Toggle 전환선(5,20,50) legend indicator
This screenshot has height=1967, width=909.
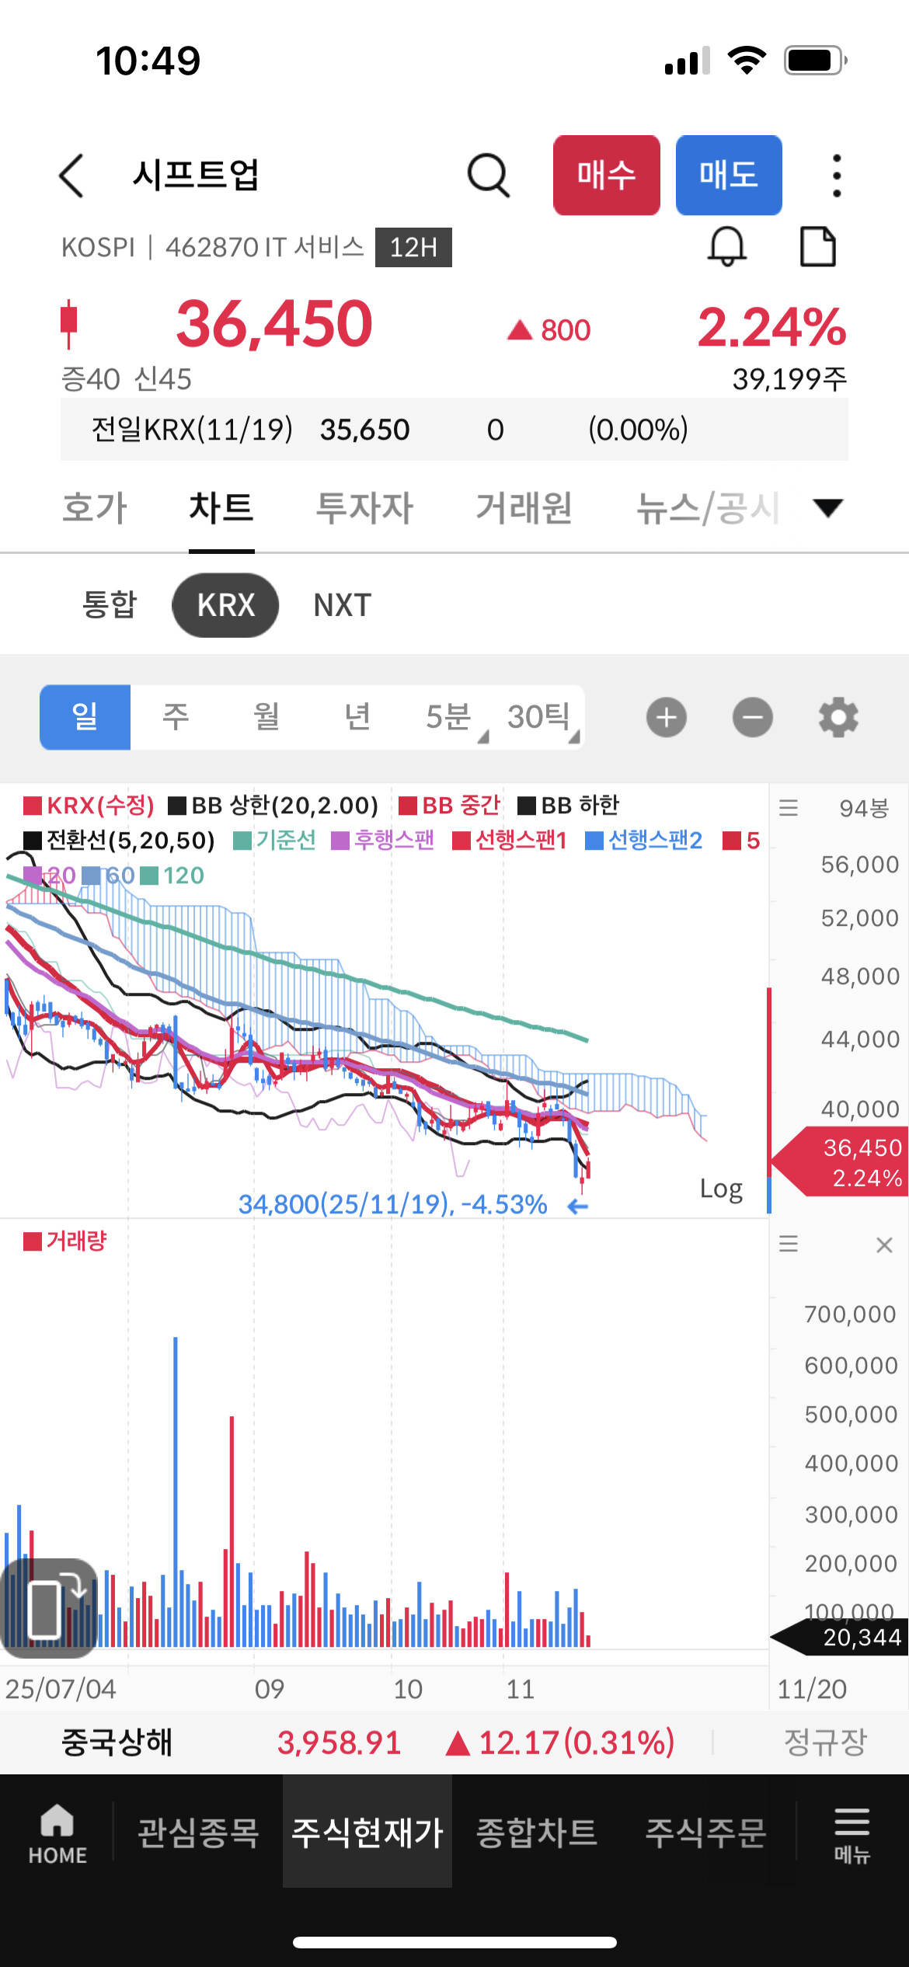[x=119, y=841]
